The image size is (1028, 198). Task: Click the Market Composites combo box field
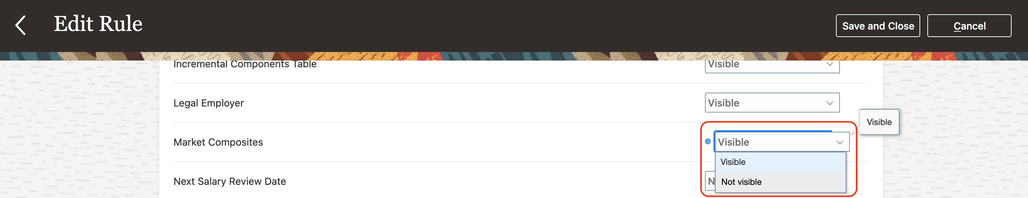[781, 142]
